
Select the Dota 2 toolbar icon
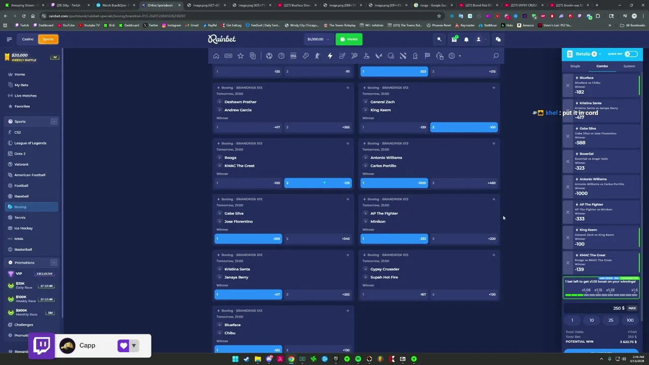point(403,56)
